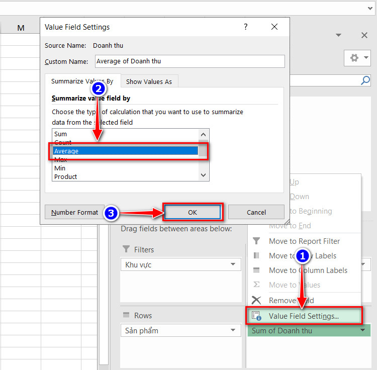
Task: Switch to the Show Values As tab
Action: [x=149, y=82]
